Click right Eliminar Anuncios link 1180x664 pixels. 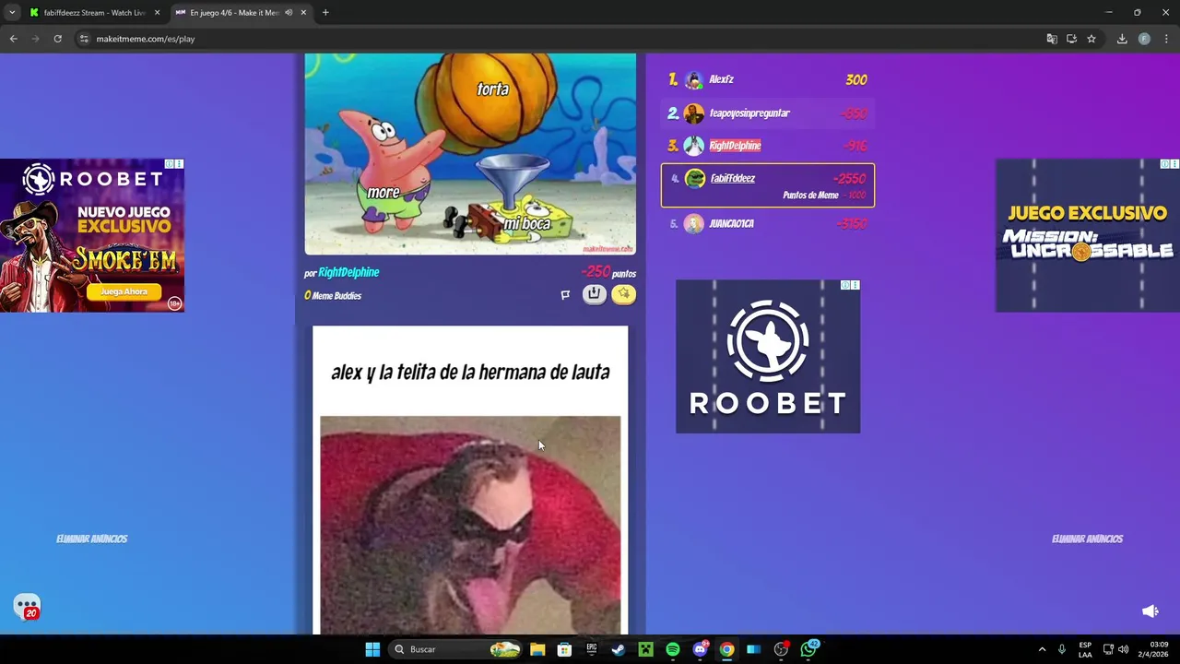[1088, 539]
